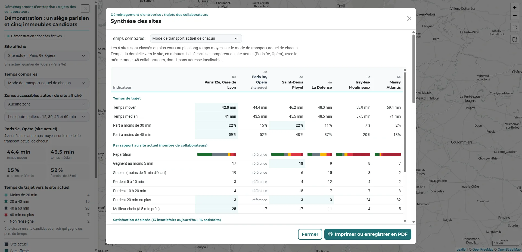Close the Synthèse des sites dialog

point(409,18)
